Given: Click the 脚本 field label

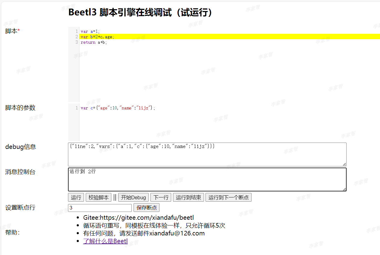Looking at the screenshot, I should tap(12, 31).
